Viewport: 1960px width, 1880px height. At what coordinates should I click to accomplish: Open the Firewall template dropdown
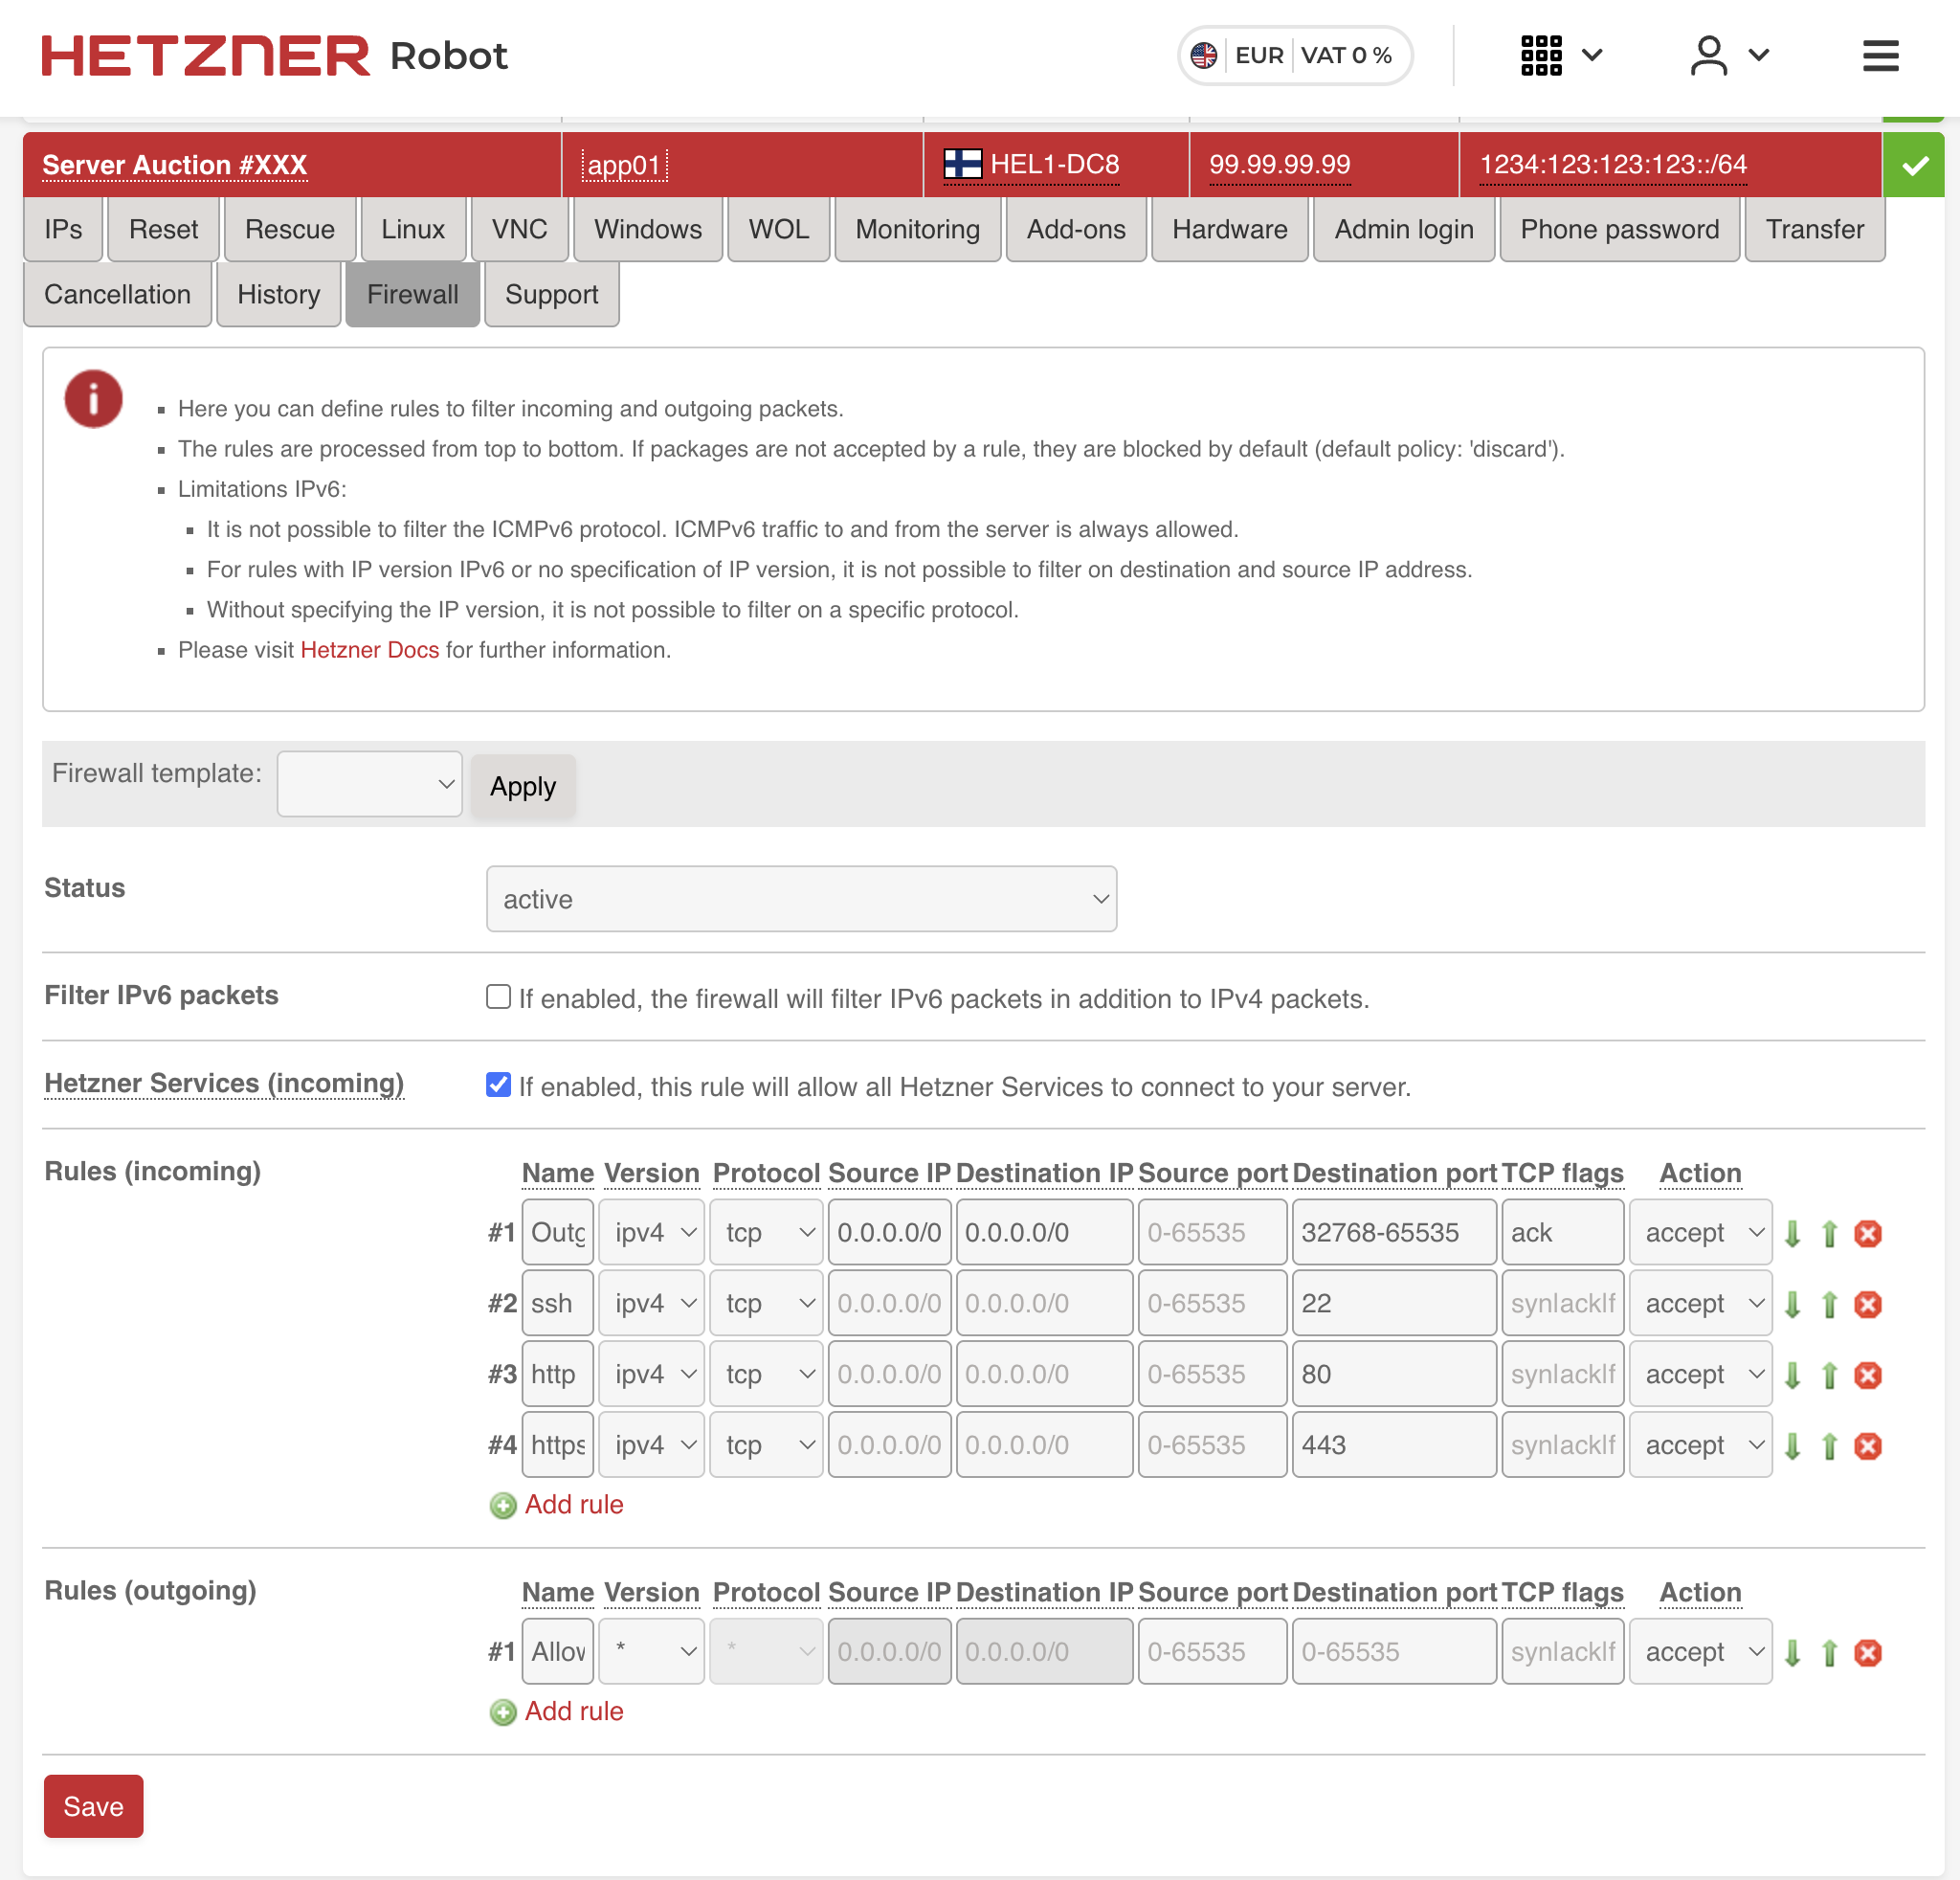pyautogui.click(x=369, y=784)
